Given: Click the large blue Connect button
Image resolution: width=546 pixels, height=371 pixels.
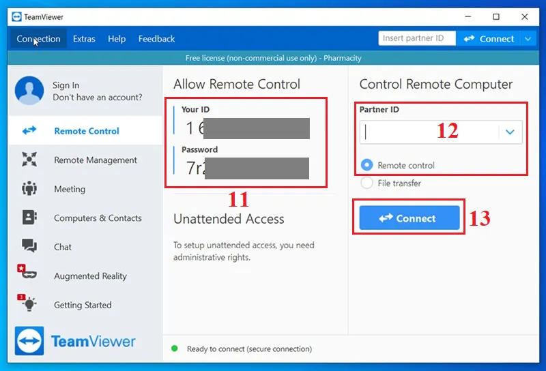Looking at the screenshot, I should coord(409,218).
